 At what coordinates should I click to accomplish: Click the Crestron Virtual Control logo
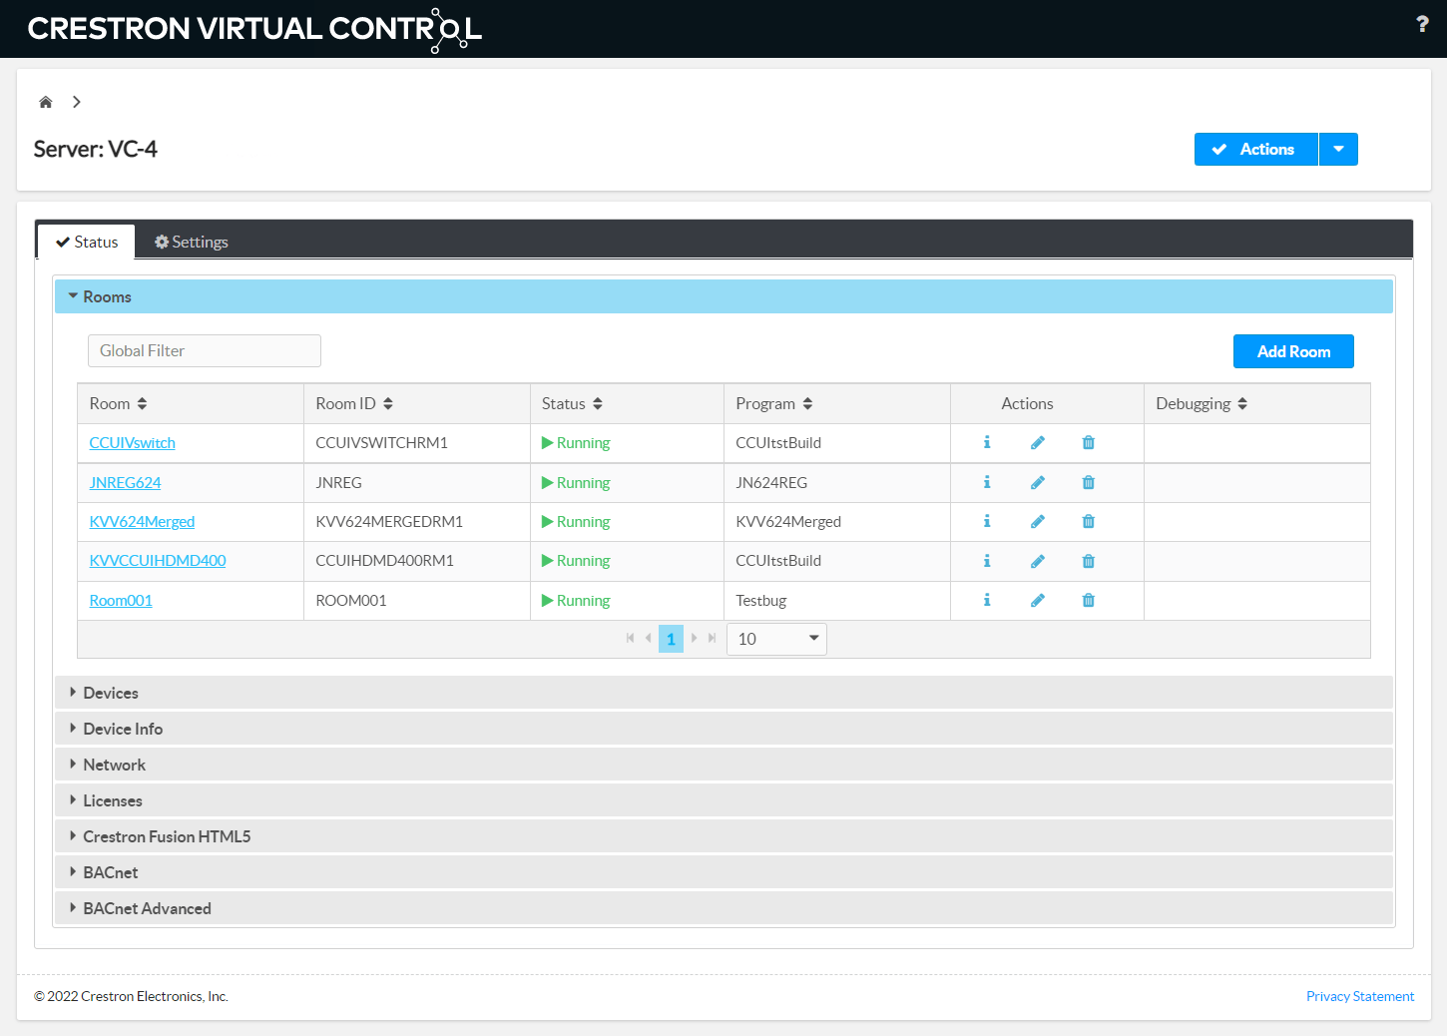pos(254,29)
